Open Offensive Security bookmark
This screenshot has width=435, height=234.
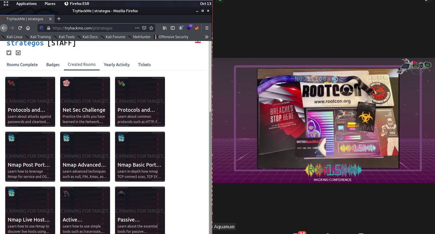tap(171, 37)
